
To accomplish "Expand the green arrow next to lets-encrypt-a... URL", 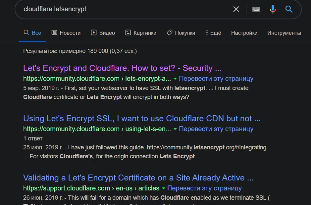I will click(175, 79).
